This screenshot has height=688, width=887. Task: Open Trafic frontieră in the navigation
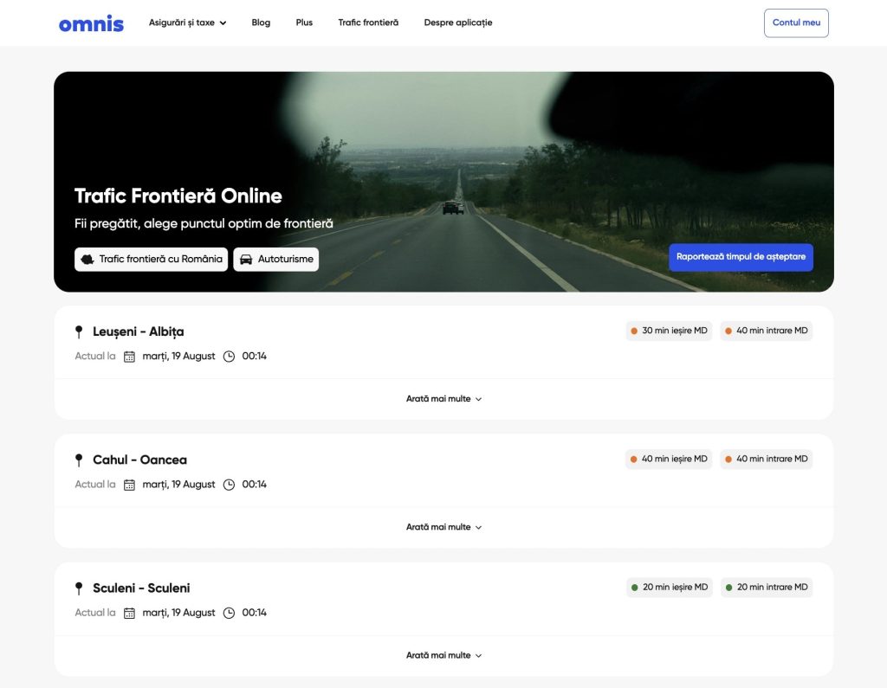pyautogui.click(x=368, y=23)
